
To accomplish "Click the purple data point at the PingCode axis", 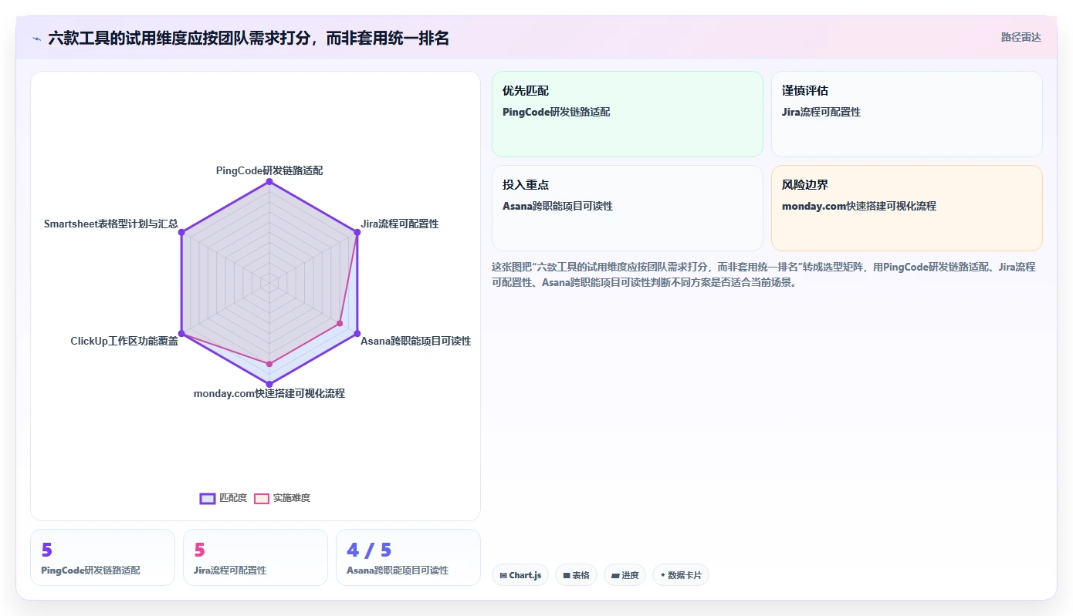I will (x=269, y=182).
